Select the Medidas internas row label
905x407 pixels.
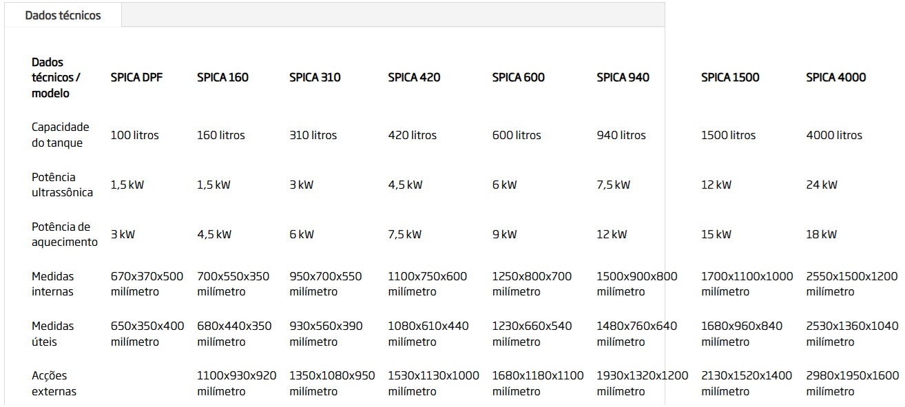coord(52,284)
